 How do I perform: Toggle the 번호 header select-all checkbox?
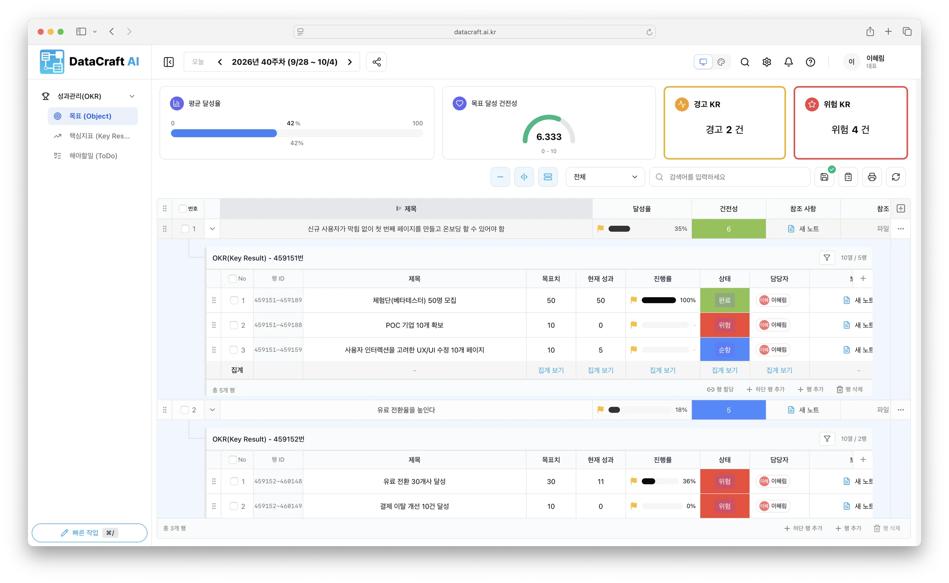coord(183,208)
